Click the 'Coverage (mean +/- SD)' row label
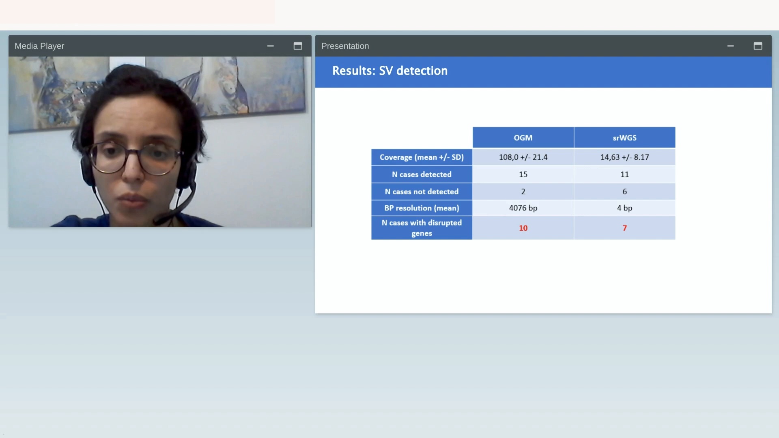The width and height of the screenshot is (779, 438). [422, 157]
